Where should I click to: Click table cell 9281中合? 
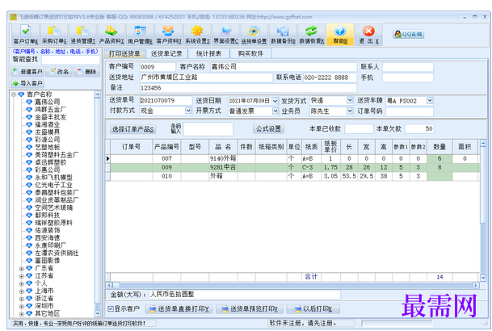(x=223, y=167)
